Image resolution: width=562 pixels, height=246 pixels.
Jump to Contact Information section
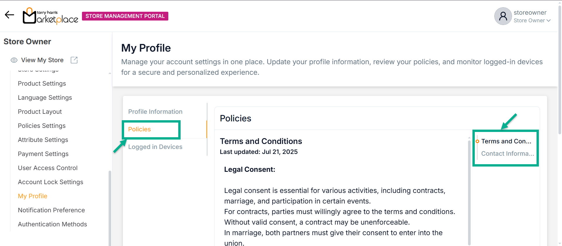tap(508, 154)
